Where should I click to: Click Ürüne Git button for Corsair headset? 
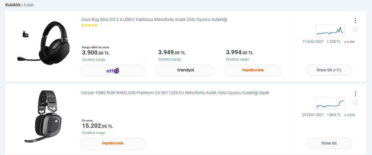point(329,143)
